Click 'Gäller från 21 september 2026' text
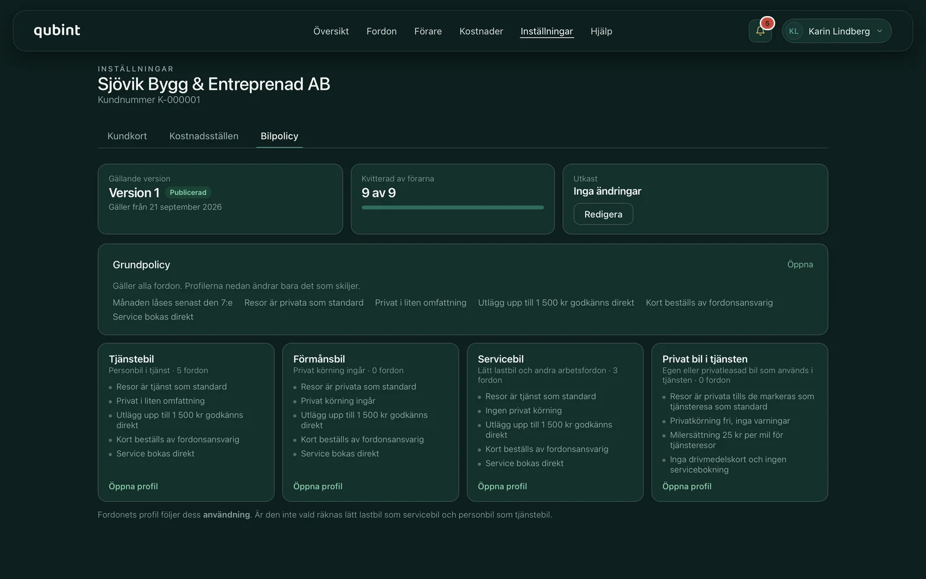 (165, 207)
